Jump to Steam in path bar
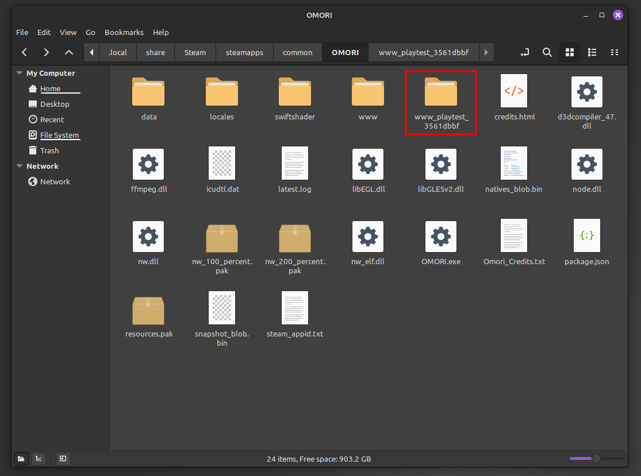The width and height of the screenshot is (641, 476). click(195, 52)
